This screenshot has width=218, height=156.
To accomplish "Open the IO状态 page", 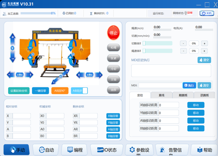I will 107,150.
